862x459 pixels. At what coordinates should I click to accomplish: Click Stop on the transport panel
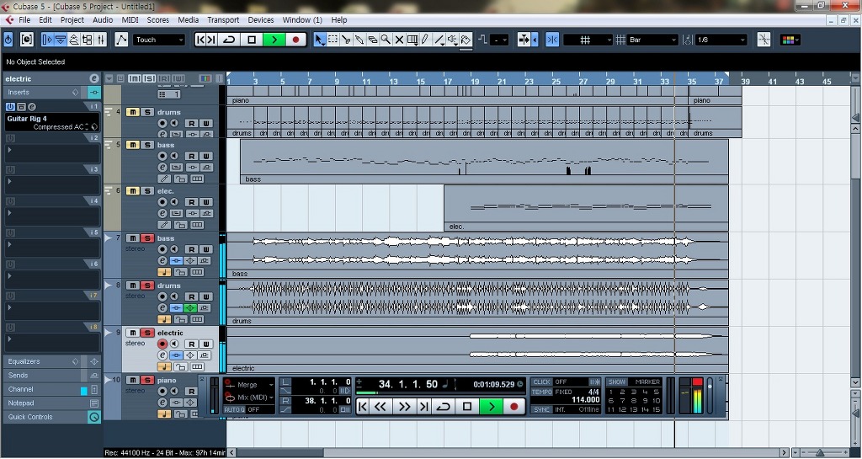pyautogui.click(x=466, y=406)
